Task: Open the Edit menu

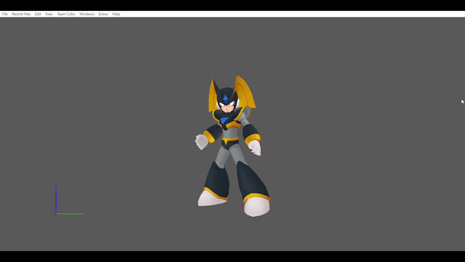Action: 38,14
